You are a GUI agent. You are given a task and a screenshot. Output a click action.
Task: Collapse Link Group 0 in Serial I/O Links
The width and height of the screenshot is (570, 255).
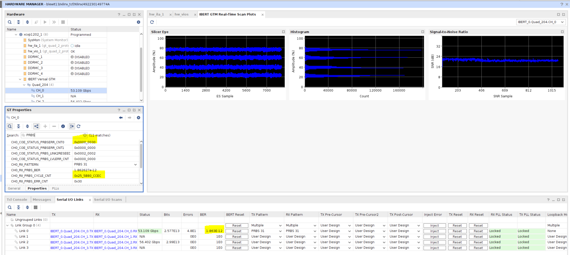pyautogui.click(x=8, y=225)
